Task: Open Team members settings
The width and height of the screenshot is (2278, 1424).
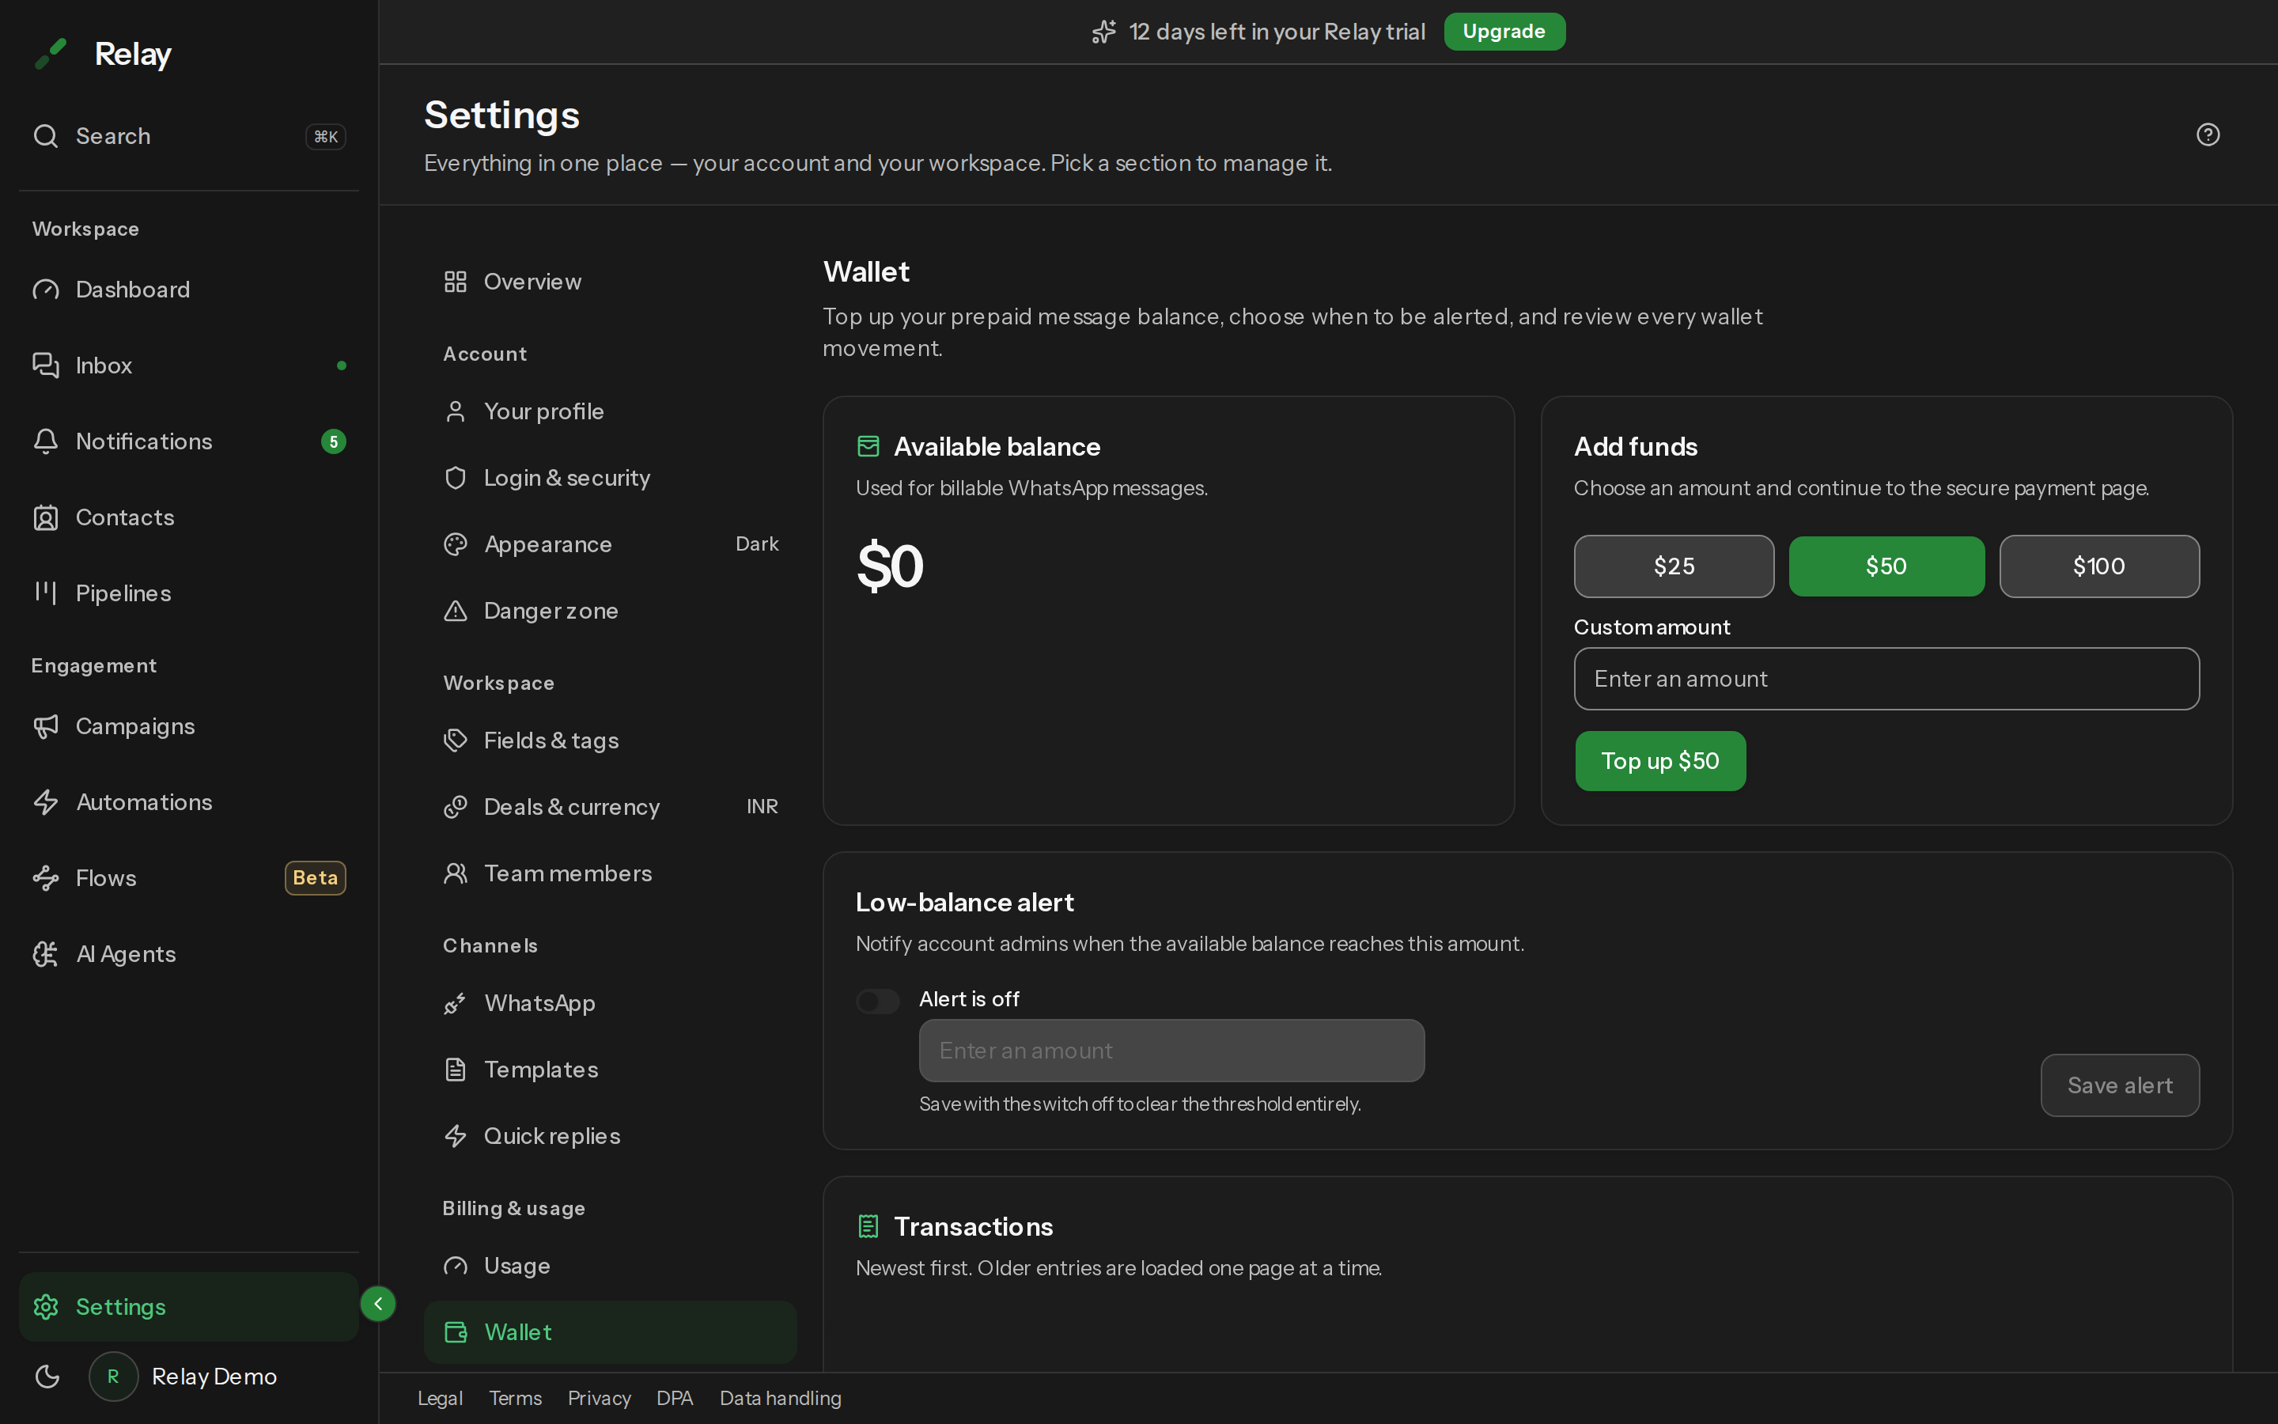Action: [610, 874]
